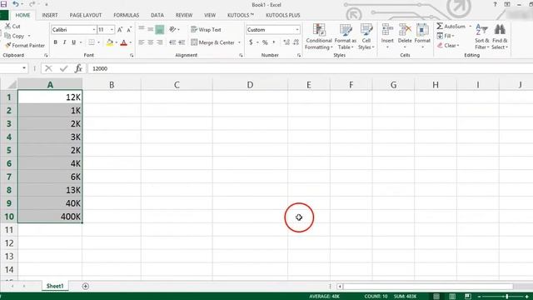
Task: Open the Name Box dropdown arrow
Action: [24, 68]
